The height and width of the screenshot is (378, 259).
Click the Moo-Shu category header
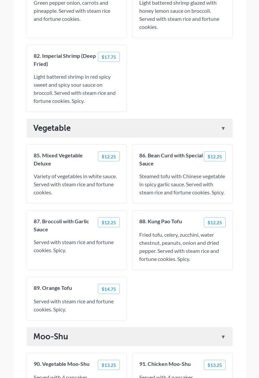51,337
